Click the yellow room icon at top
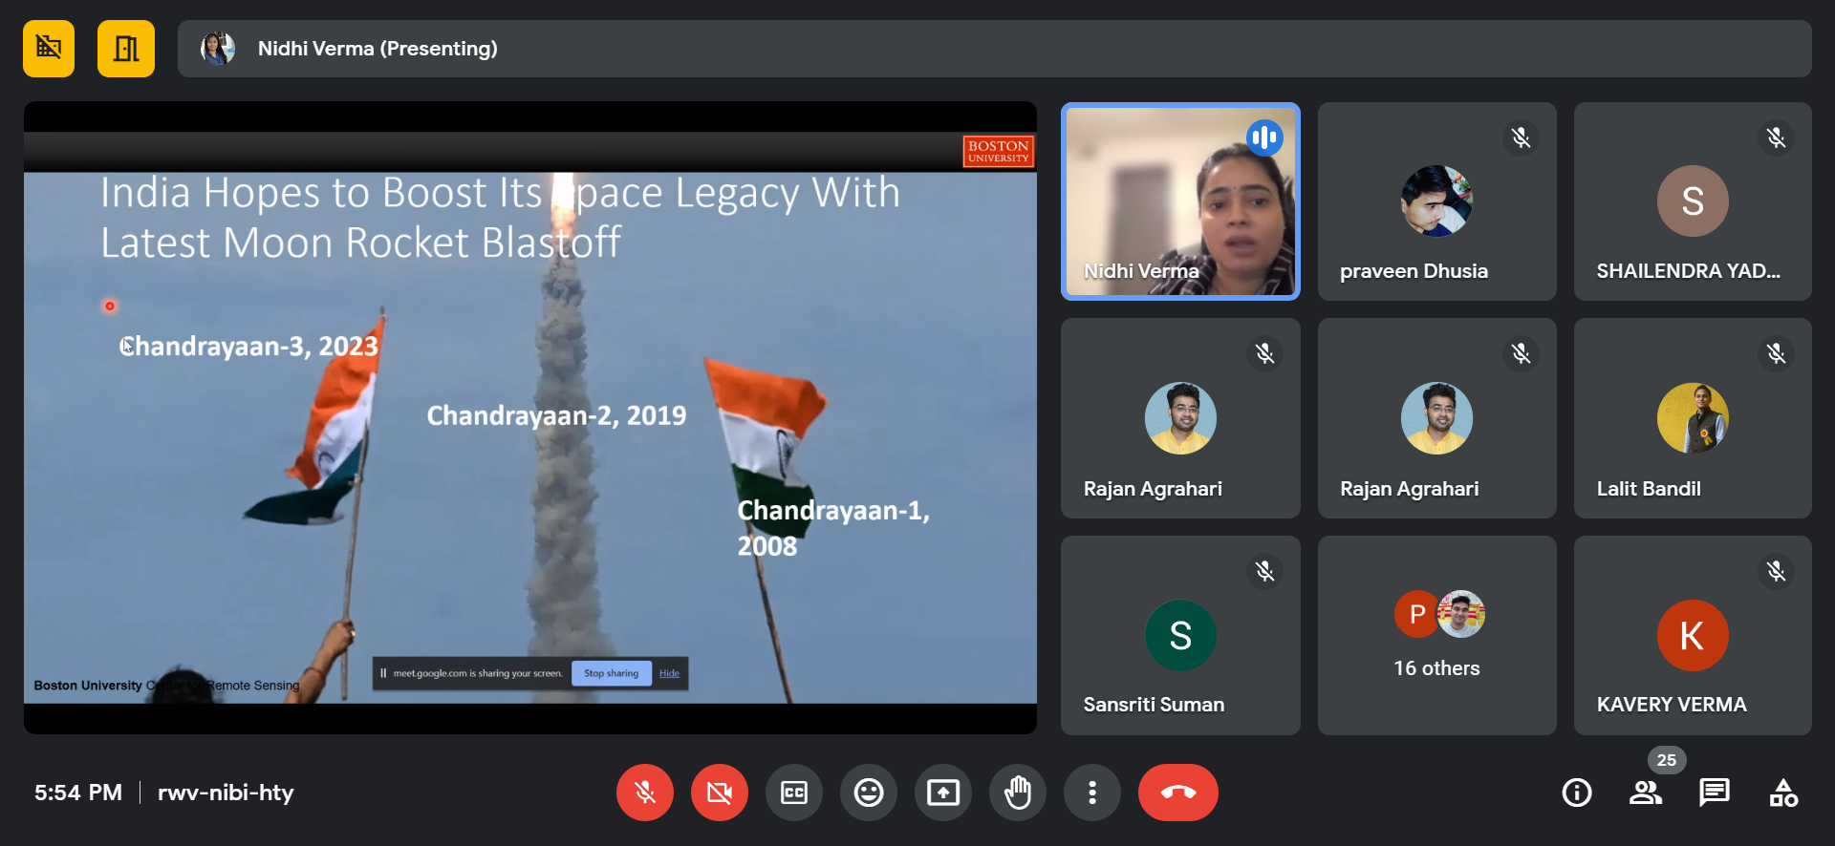This screenshot has width=1835, height=846. 126,49
